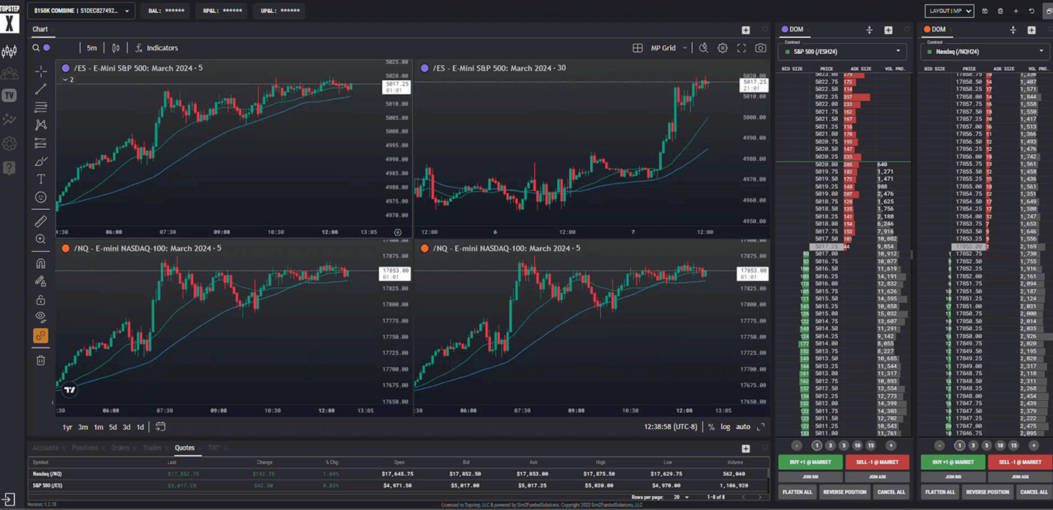The height and width of the screenshot is (510, 1053).
Task: Select the text annotation tool
Action: [41, 179]
